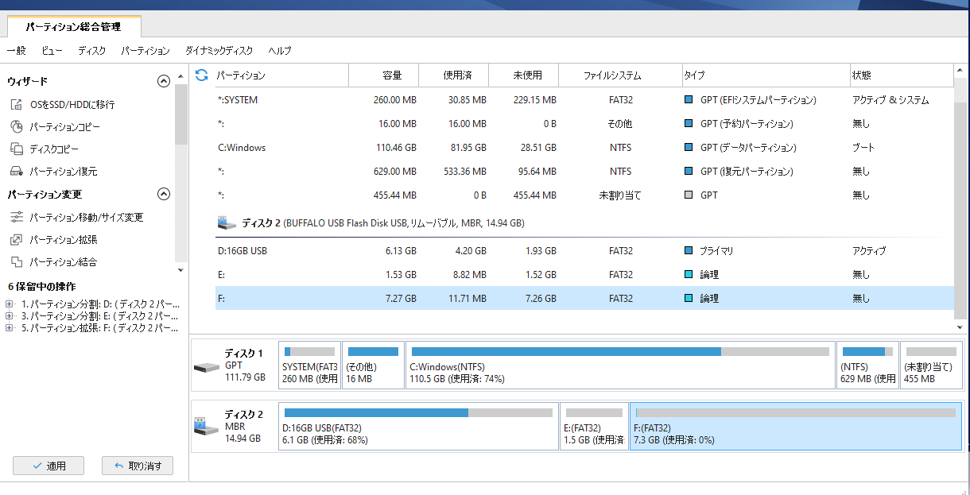Select the F: partition row
This screenshot has height=495, width=970.
point(584,298)
